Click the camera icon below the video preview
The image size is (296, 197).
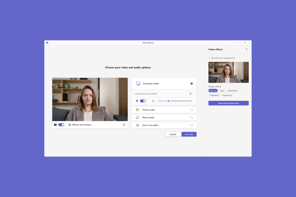pyautogui.click(x=55, y=125)
